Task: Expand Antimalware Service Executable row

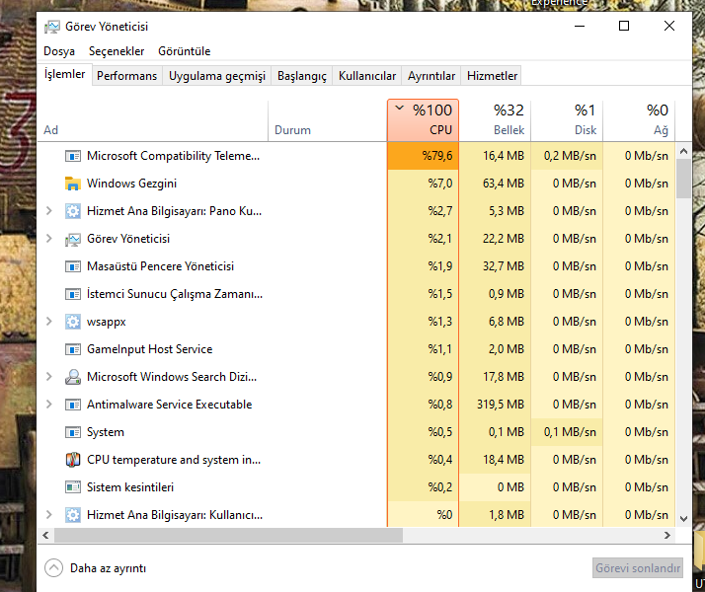Action: 49,405
